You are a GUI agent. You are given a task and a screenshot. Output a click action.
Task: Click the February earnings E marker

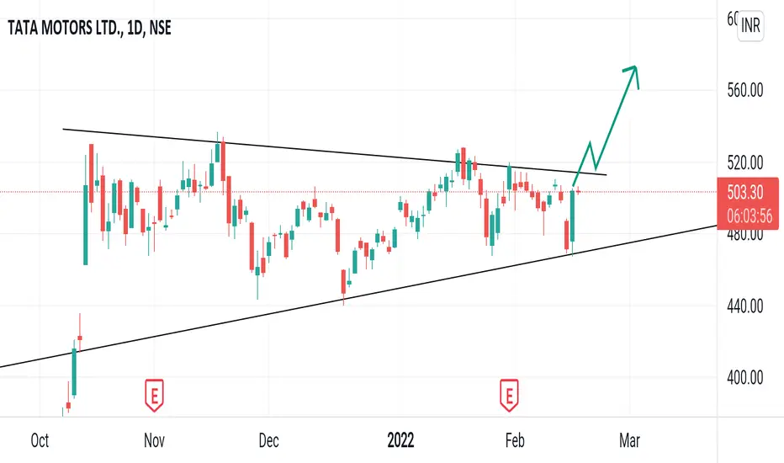click(x=509, y=396)
